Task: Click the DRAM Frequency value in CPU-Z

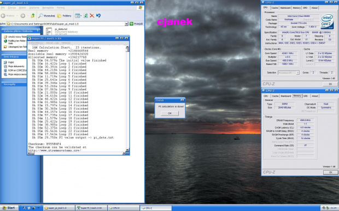Action: [305, 120]
